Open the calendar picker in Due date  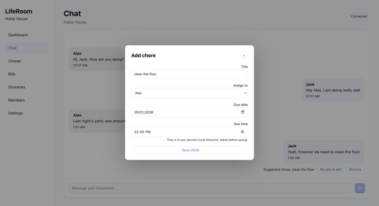coord(243,112)
